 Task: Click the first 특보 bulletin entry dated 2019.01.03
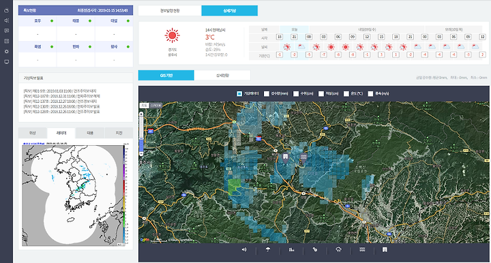point(60,91)
